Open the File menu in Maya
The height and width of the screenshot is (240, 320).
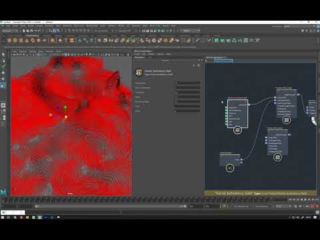click(x=2, y=26)
